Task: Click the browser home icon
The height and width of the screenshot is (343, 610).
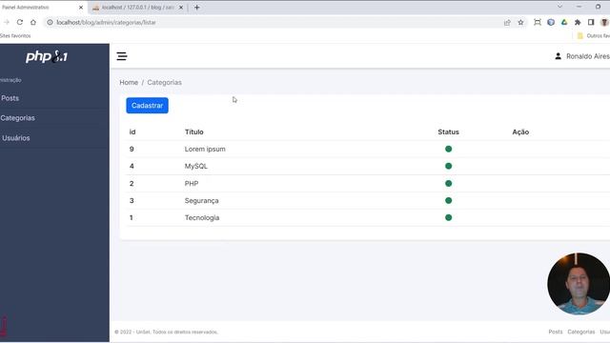Action: click(33, 23)
